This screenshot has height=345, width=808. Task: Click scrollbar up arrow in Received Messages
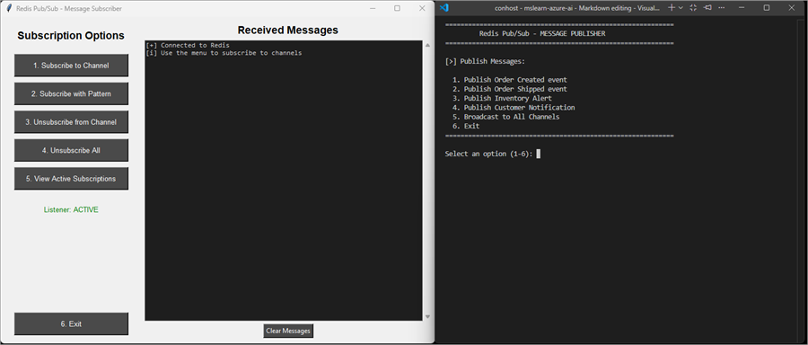427,46
